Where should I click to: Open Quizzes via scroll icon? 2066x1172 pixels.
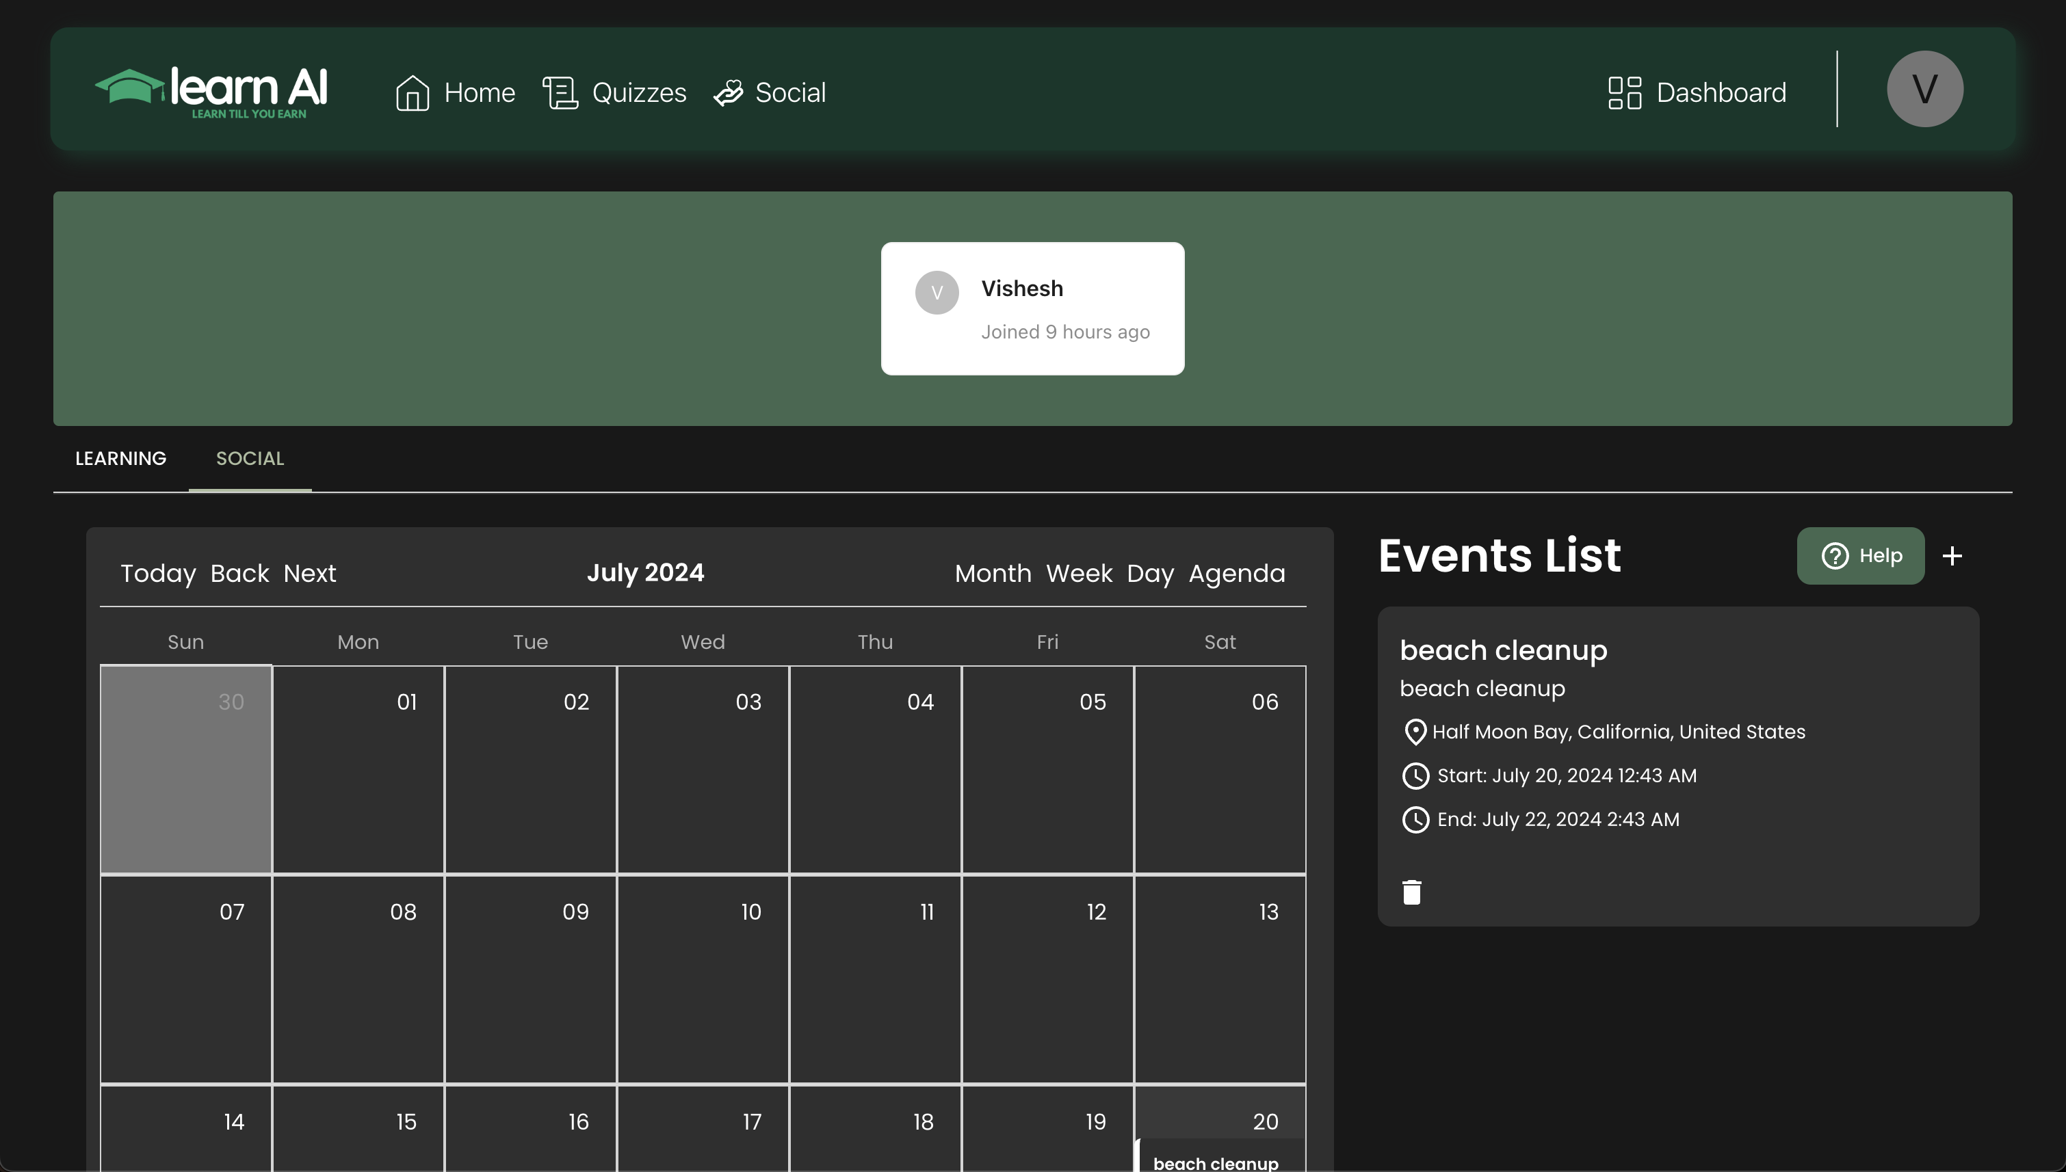pyautogui.click(x=560, y=92)
